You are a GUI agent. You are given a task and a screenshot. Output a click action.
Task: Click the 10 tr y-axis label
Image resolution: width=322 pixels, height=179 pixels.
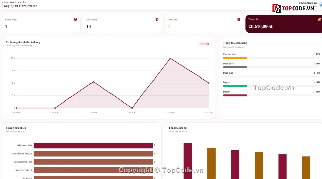13,58
